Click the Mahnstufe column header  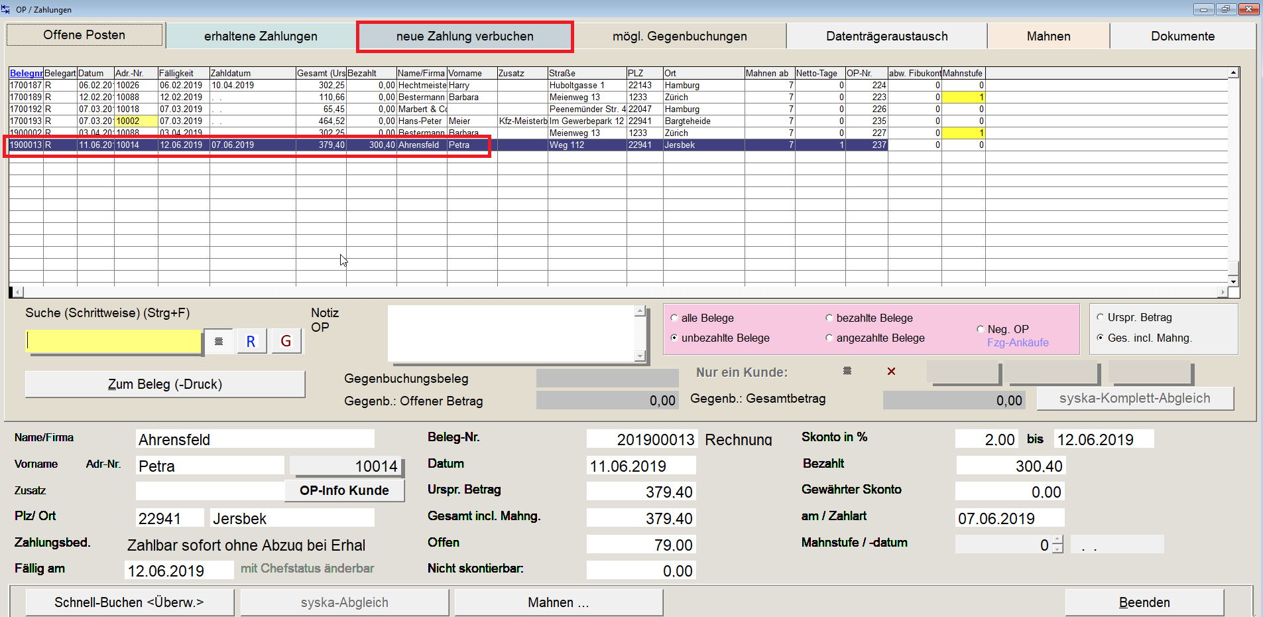click(963, 73)
